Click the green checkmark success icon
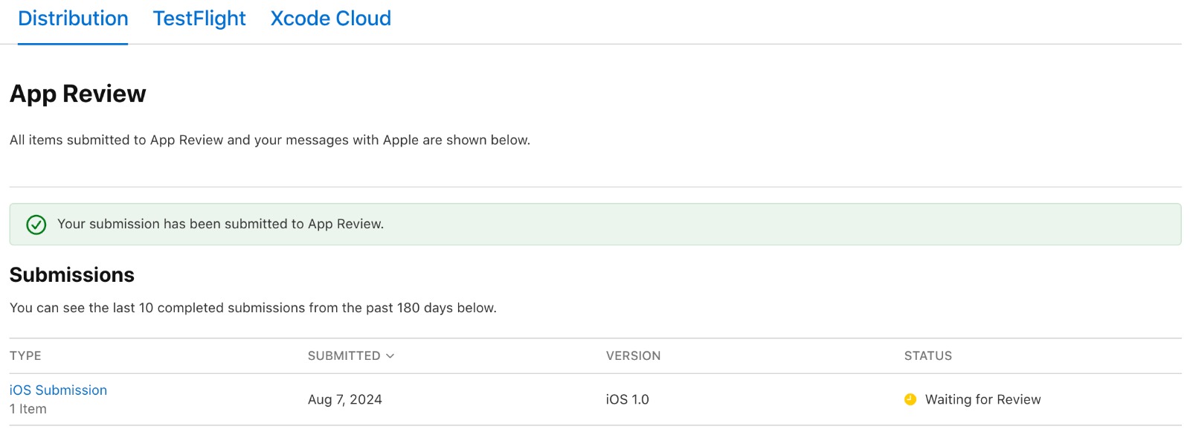1190x432 pixels. tap(36, 225)
